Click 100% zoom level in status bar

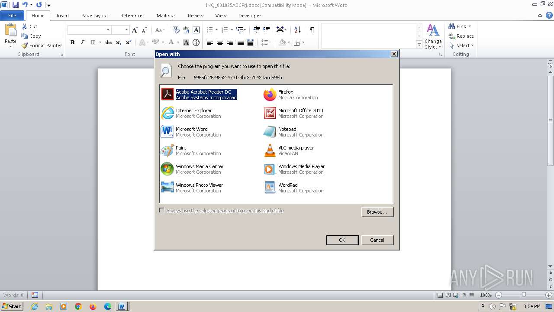click(x=486, y=295)
